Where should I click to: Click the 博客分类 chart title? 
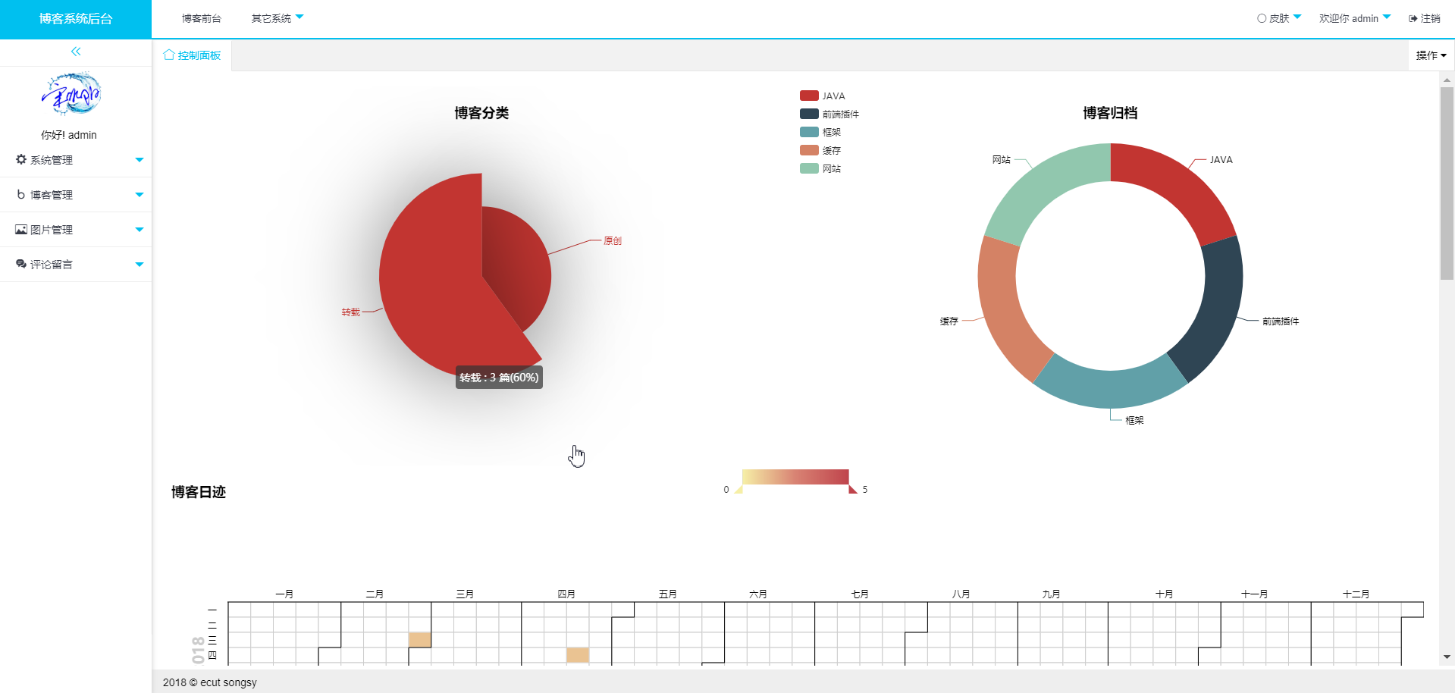(x=481, y=113)
